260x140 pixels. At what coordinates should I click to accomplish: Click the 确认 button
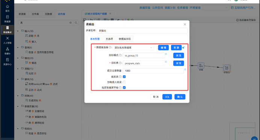pos(180,97)
